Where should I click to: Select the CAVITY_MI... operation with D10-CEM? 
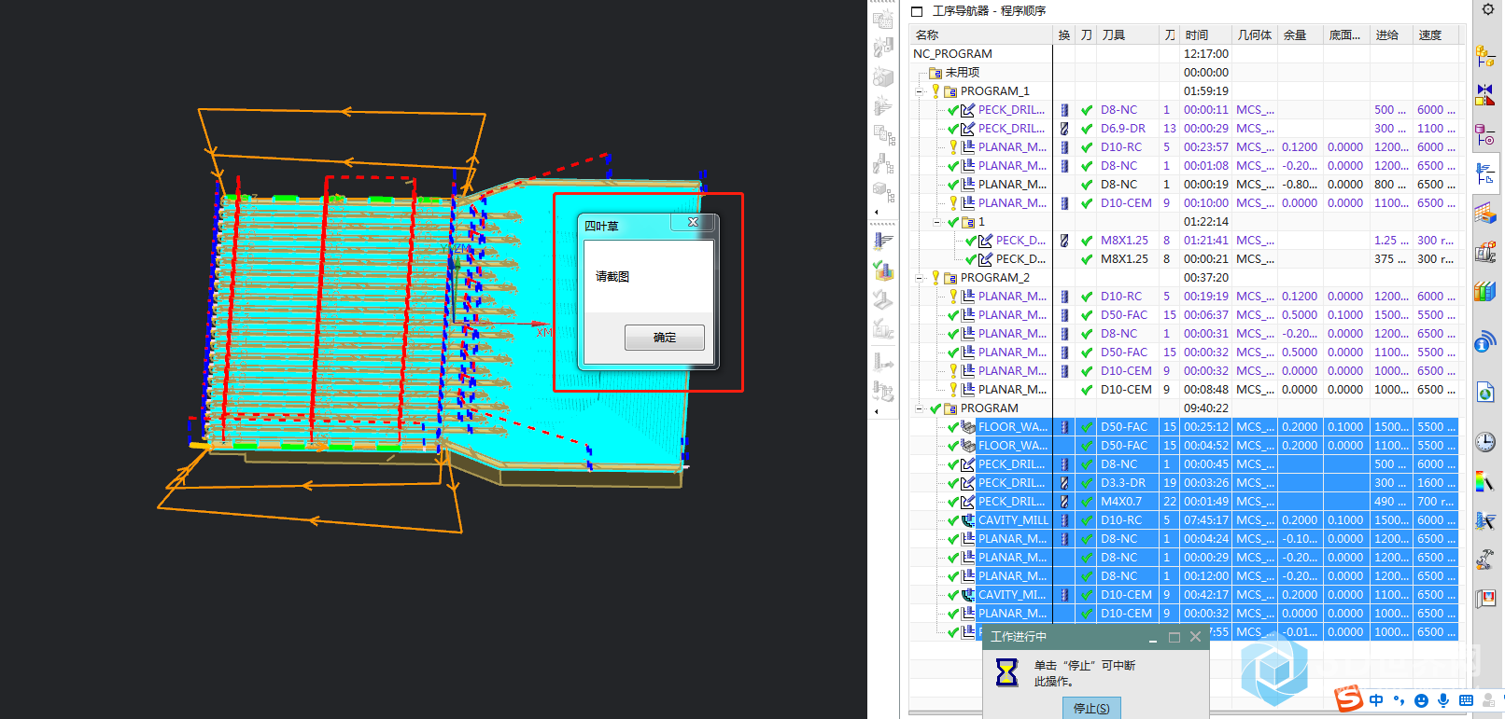coord(1012,595)
